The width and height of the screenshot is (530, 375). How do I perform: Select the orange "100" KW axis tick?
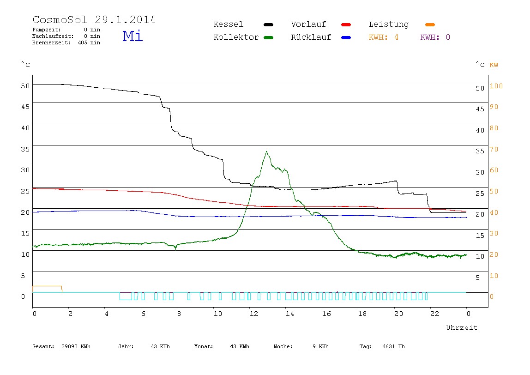(496, 86)
